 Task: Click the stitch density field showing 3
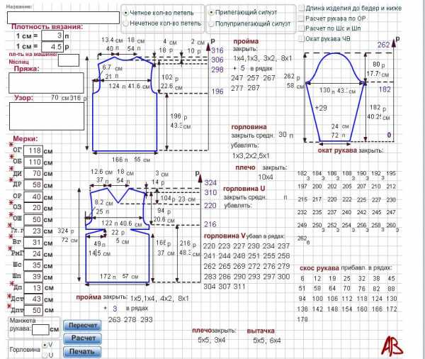pyautogui.click(x=52, y=35)
